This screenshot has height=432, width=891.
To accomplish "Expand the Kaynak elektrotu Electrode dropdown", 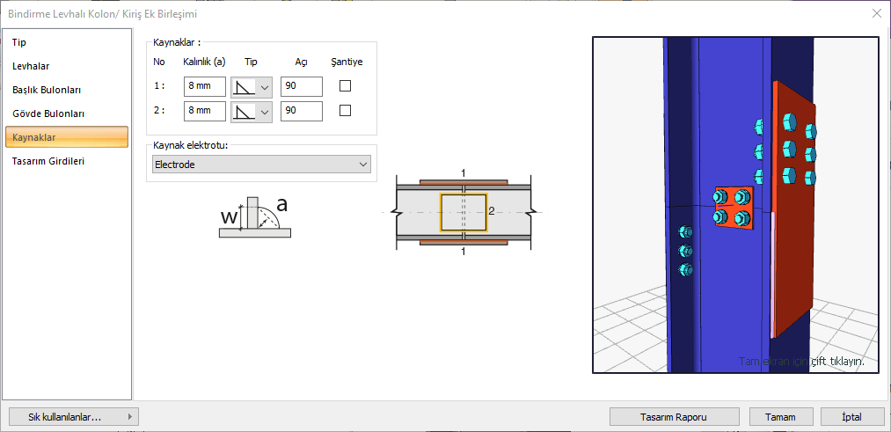I will (261, 165).
